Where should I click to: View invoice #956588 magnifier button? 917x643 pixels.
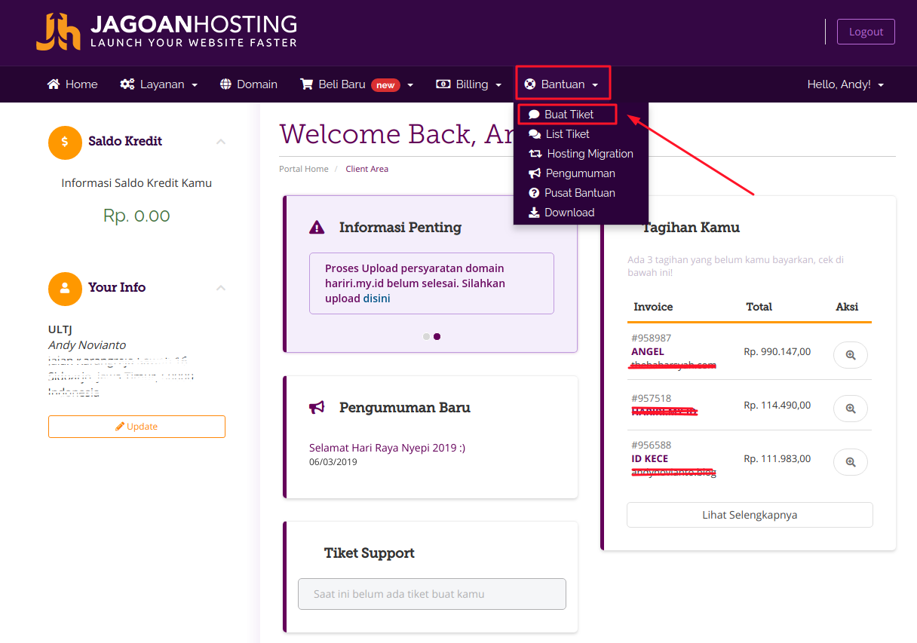[851, 462]
